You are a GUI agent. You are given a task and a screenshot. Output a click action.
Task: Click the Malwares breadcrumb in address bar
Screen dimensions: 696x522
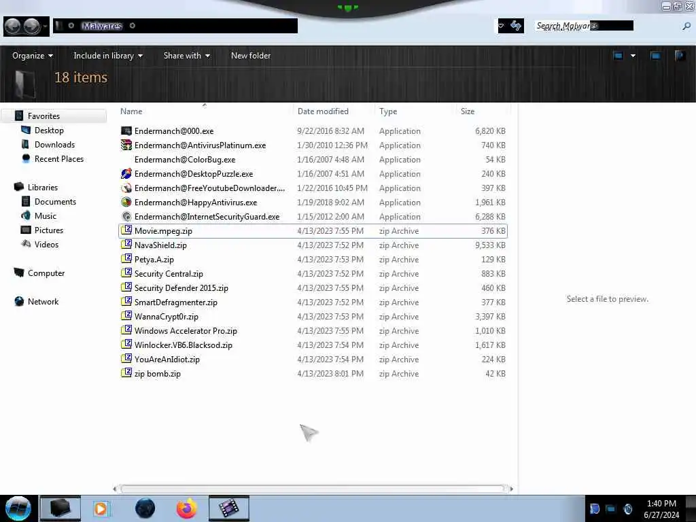tap(102, 26)
